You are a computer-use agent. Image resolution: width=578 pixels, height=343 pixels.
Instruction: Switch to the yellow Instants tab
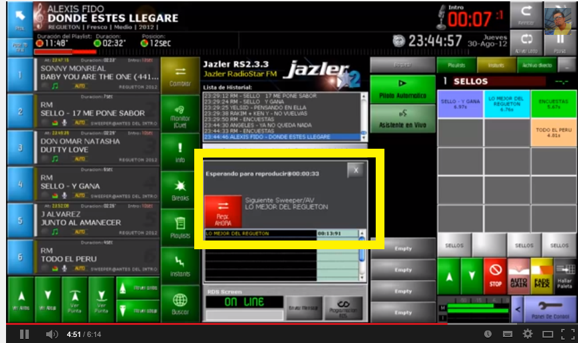tap(496, 65)
